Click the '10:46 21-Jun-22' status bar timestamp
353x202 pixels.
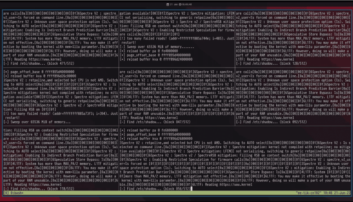point(336,193)
